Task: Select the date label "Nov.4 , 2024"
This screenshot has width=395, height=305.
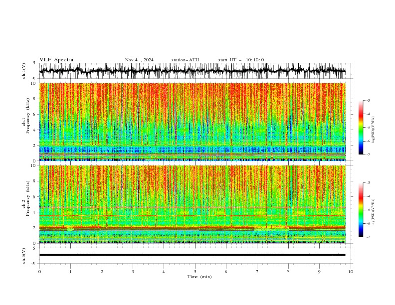Action: 139,60
